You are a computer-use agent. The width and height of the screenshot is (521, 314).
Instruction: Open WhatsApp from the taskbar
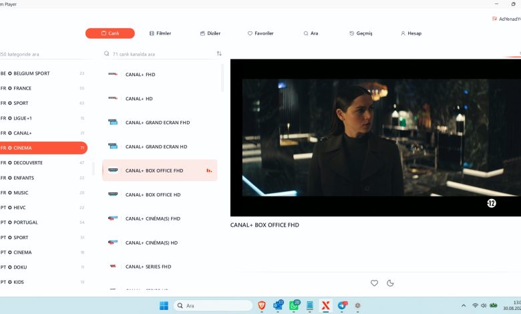point(294,305)
